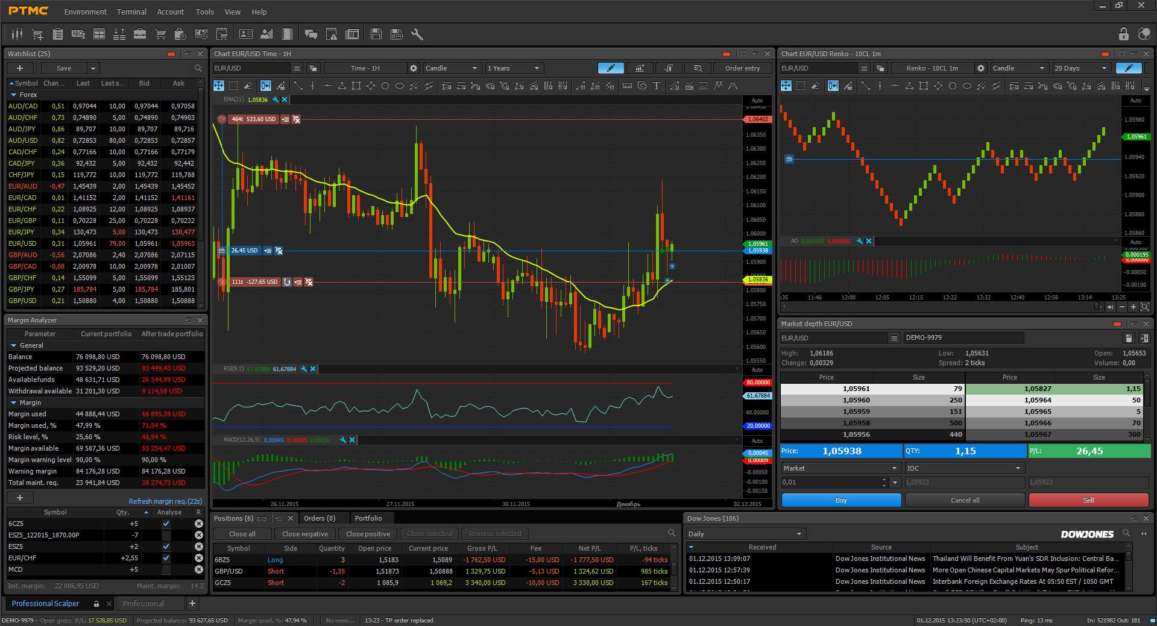Open the ABC symbol info toolbar icon
Screen dimensions: 1157x626
(78, 34)
